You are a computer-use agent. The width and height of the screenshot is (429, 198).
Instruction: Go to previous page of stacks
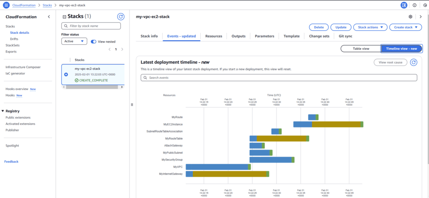(x=109, y=49)
